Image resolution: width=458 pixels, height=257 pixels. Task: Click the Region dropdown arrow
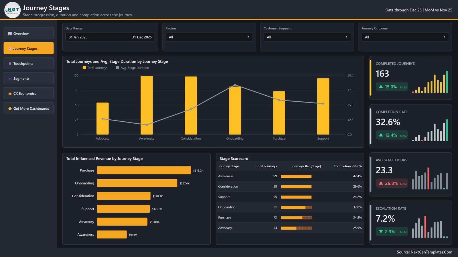[x=248, y=37]
